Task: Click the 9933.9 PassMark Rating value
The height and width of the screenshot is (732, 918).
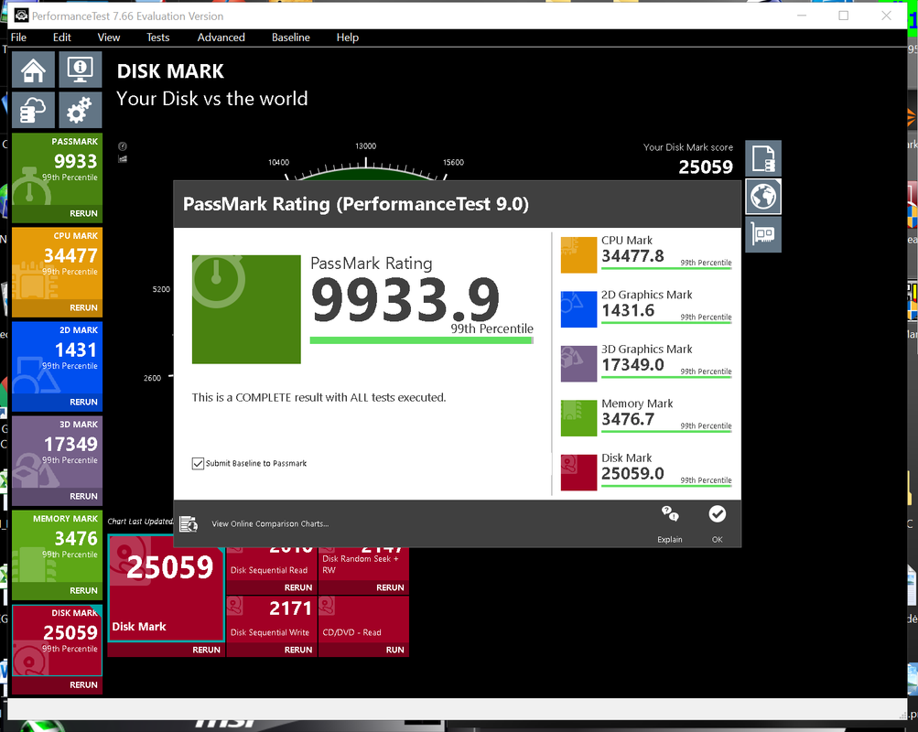Action: pos(405,299)
